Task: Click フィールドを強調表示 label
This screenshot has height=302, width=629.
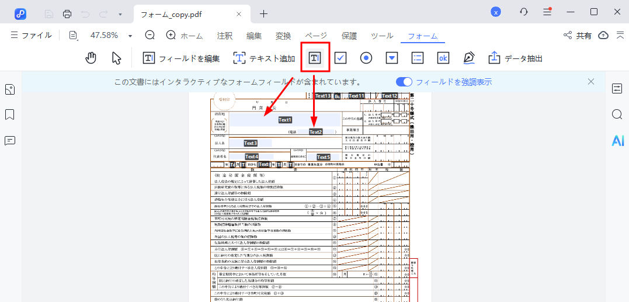Action: click(454, 82)
